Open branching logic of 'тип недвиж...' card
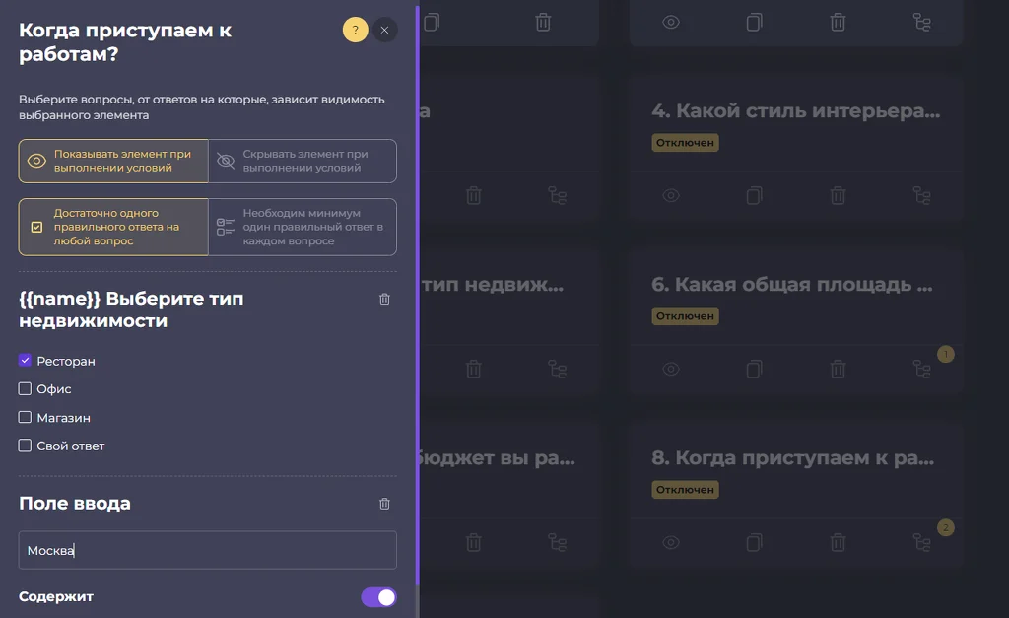 pyautogui.click(x=558, y=369)
